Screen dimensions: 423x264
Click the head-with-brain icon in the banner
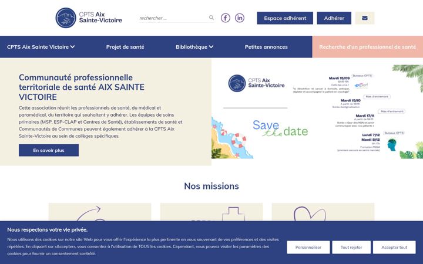tap(392, 144)
